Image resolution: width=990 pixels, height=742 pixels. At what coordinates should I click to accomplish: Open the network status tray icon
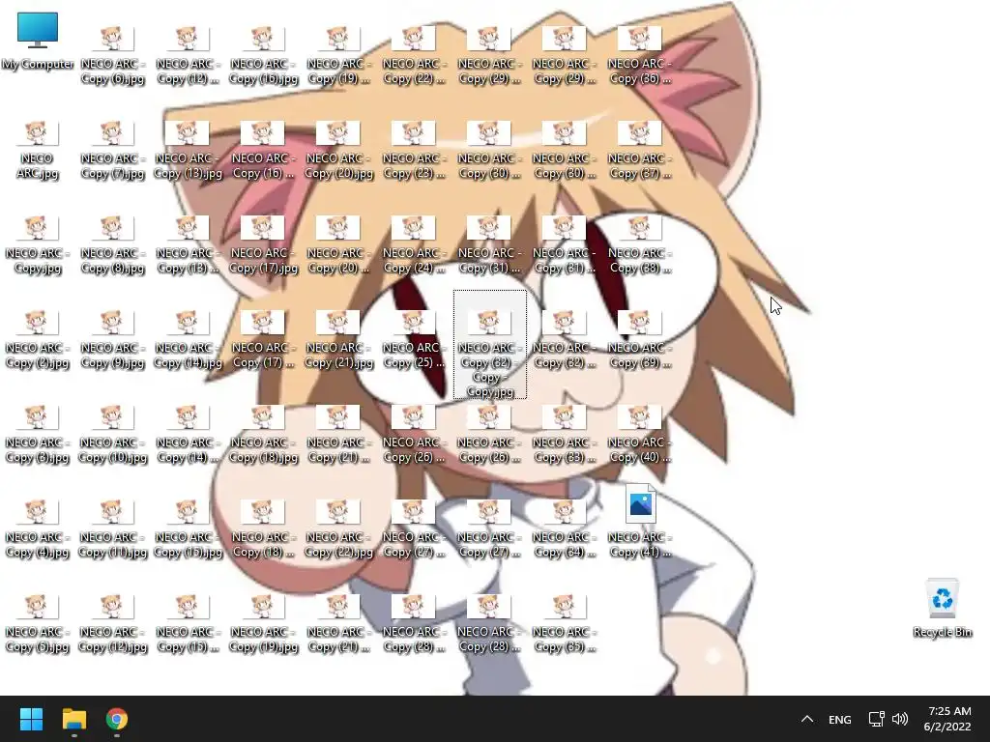point(876,719)
